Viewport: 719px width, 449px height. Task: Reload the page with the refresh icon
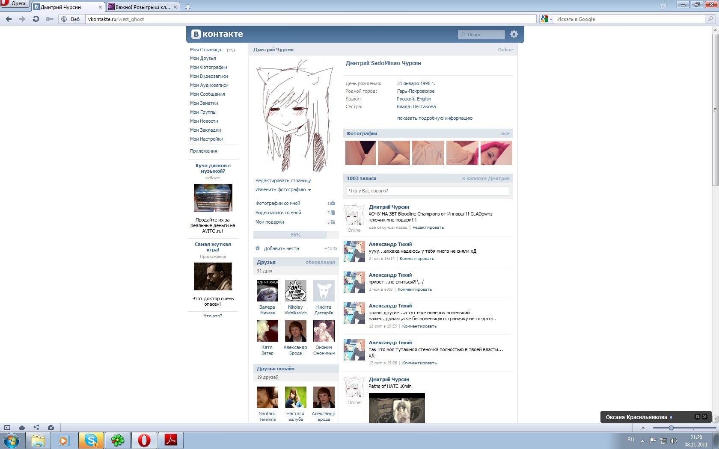(x=36, y=19)
